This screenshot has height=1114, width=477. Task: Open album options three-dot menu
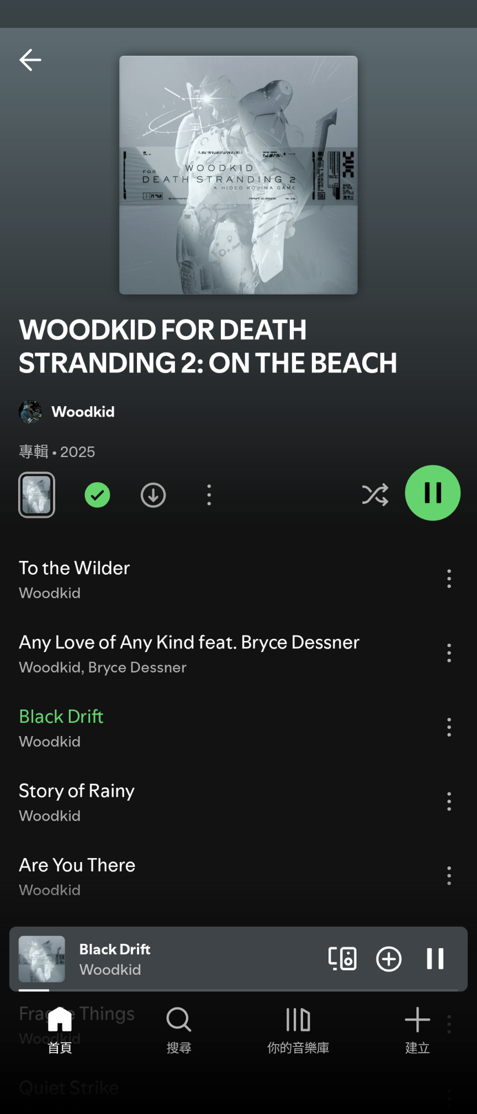click(x=209, y=495)
